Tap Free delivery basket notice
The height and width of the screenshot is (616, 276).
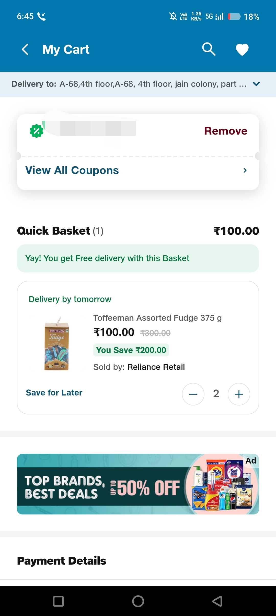tap(138, 258)
